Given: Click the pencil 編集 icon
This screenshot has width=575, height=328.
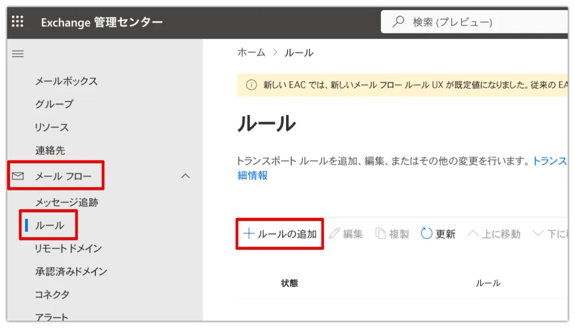Looking at the screenshot, I should 334,234.
